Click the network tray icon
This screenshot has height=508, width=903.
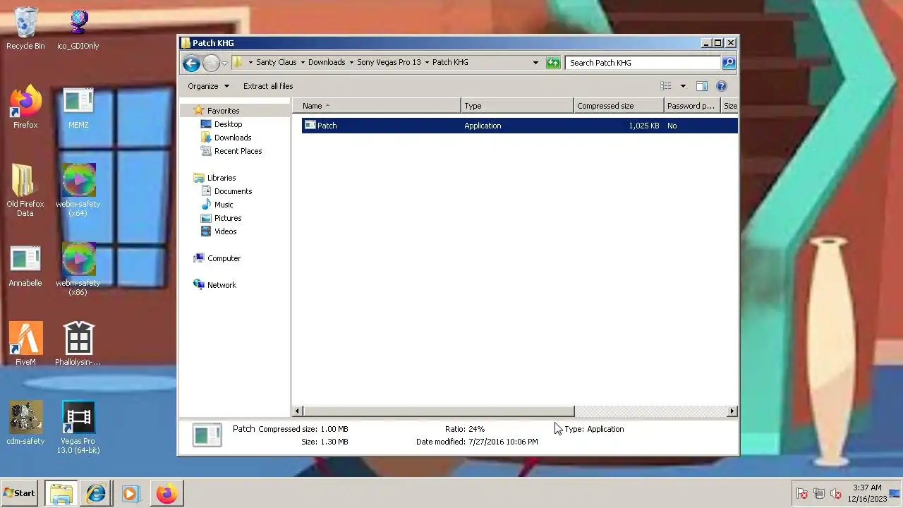pos(819,494)
